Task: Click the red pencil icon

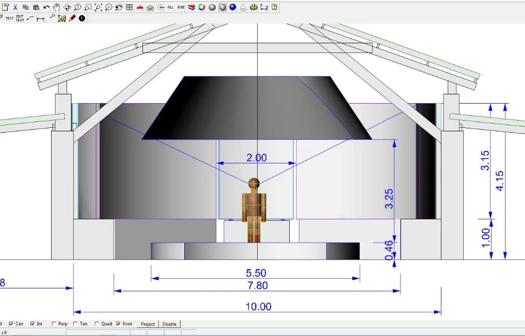Action: 72,18
